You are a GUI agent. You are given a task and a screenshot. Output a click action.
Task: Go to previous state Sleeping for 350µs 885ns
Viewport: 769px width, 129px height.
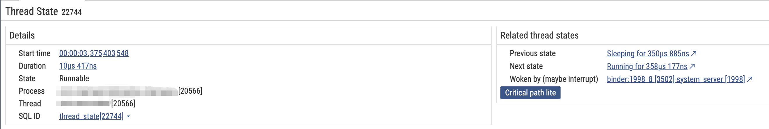coord(648,53)
